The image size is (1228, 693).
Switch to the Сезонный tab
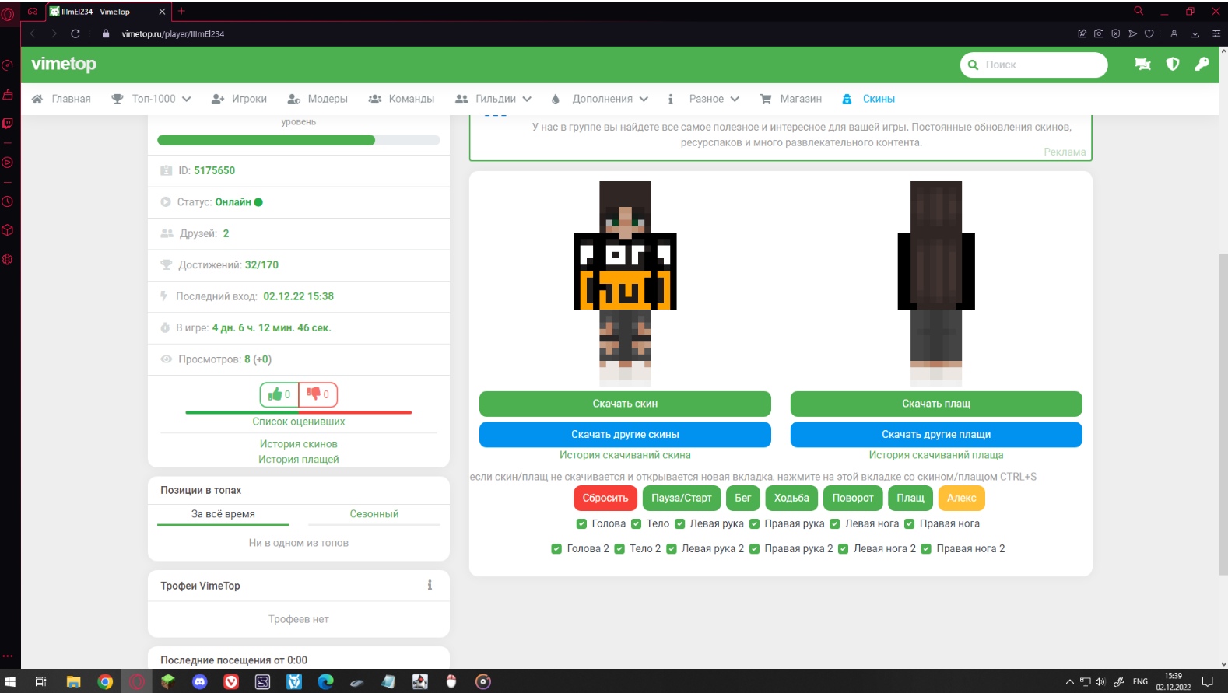click(x=374, y=514)
